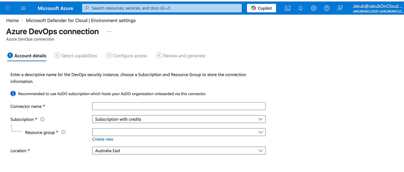
Task: Launch Cloud Shell from the top bar
Action: (x=287, y=8)
